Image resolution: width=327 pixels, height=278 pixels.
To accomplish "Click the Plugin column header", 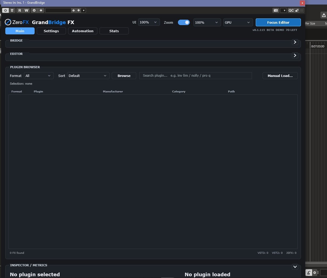I will point(38,91).
